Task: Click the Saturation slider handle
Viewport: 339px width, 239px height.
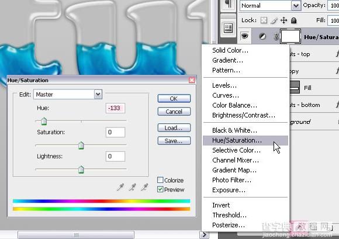Action: click(x=81, y=146)
